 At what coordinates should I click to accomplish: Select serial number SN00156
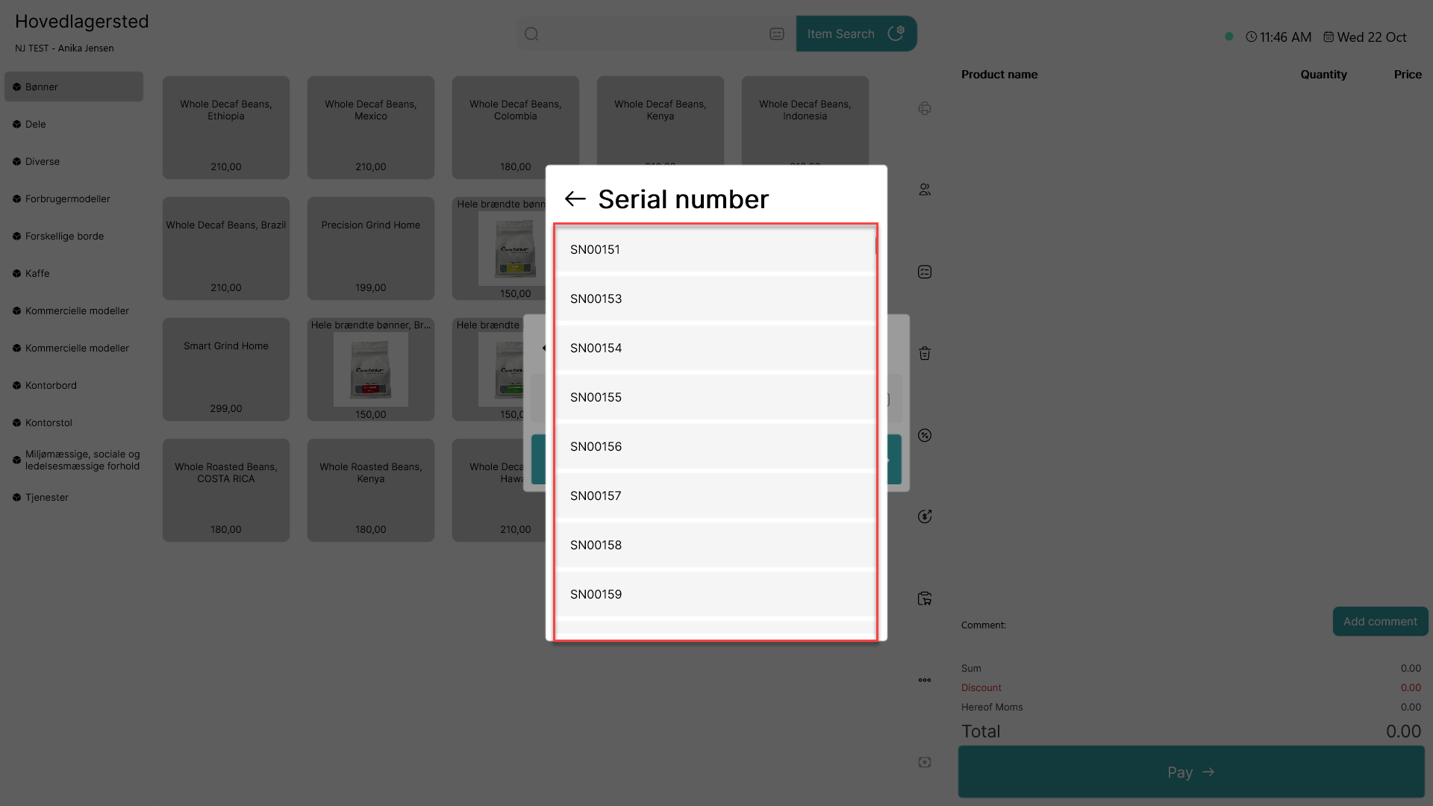tap(715, 447)
